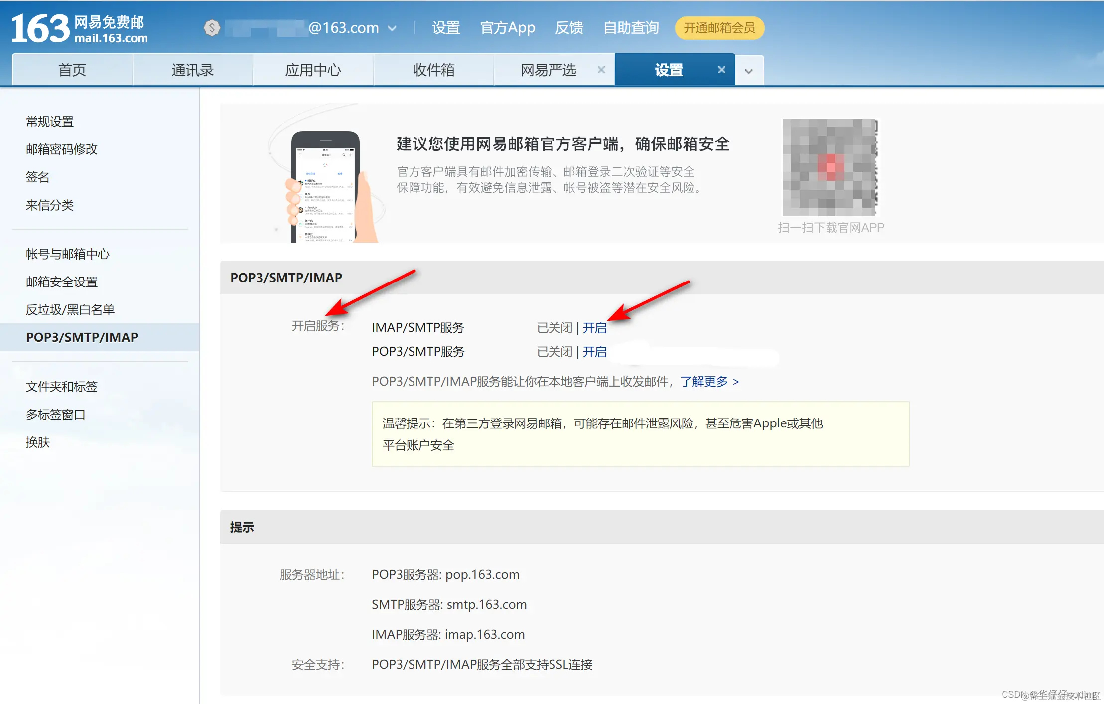This screenshot has width=1104, height=704.
Task: Click the 开通邮箱会员 button
Action: click(x=719, y=28)
